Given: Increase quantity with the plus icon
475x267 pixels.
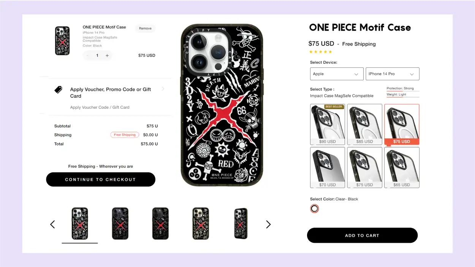Looking at the screenshot, I should point(107,56).
